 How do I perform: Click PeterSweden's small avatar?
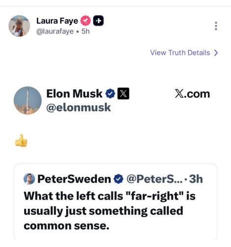click(29, 179)
